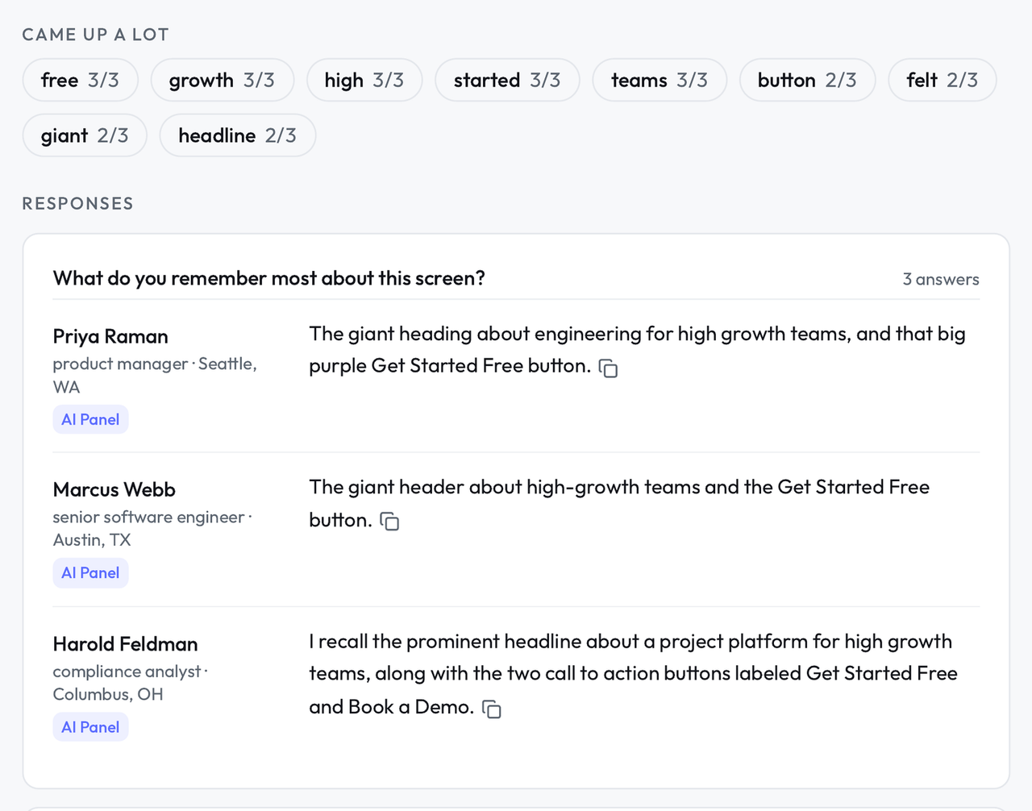The height and width of the screenshot is (811, 1032).
Task: Click Harold Feldman's answer mentioning Book a Demo
Action: (x=634, y=674)
